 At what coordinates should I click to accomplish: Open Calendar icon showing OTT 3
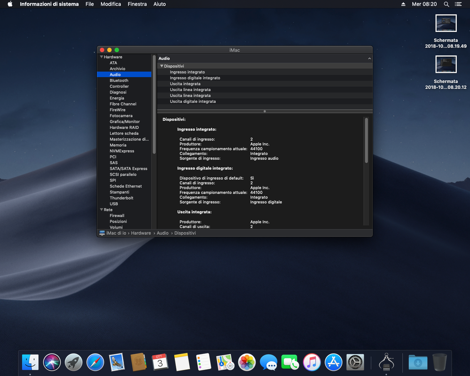pos(160,362)
